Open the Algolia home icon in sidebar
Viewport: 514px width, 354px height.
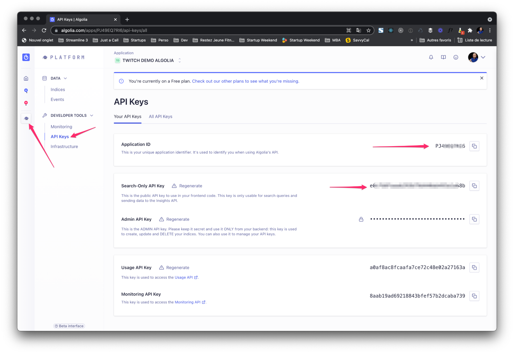tap(26, 78)
